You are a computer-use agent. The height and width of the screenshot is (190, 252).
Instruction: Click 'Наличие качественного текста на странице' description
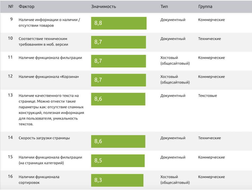51,110
